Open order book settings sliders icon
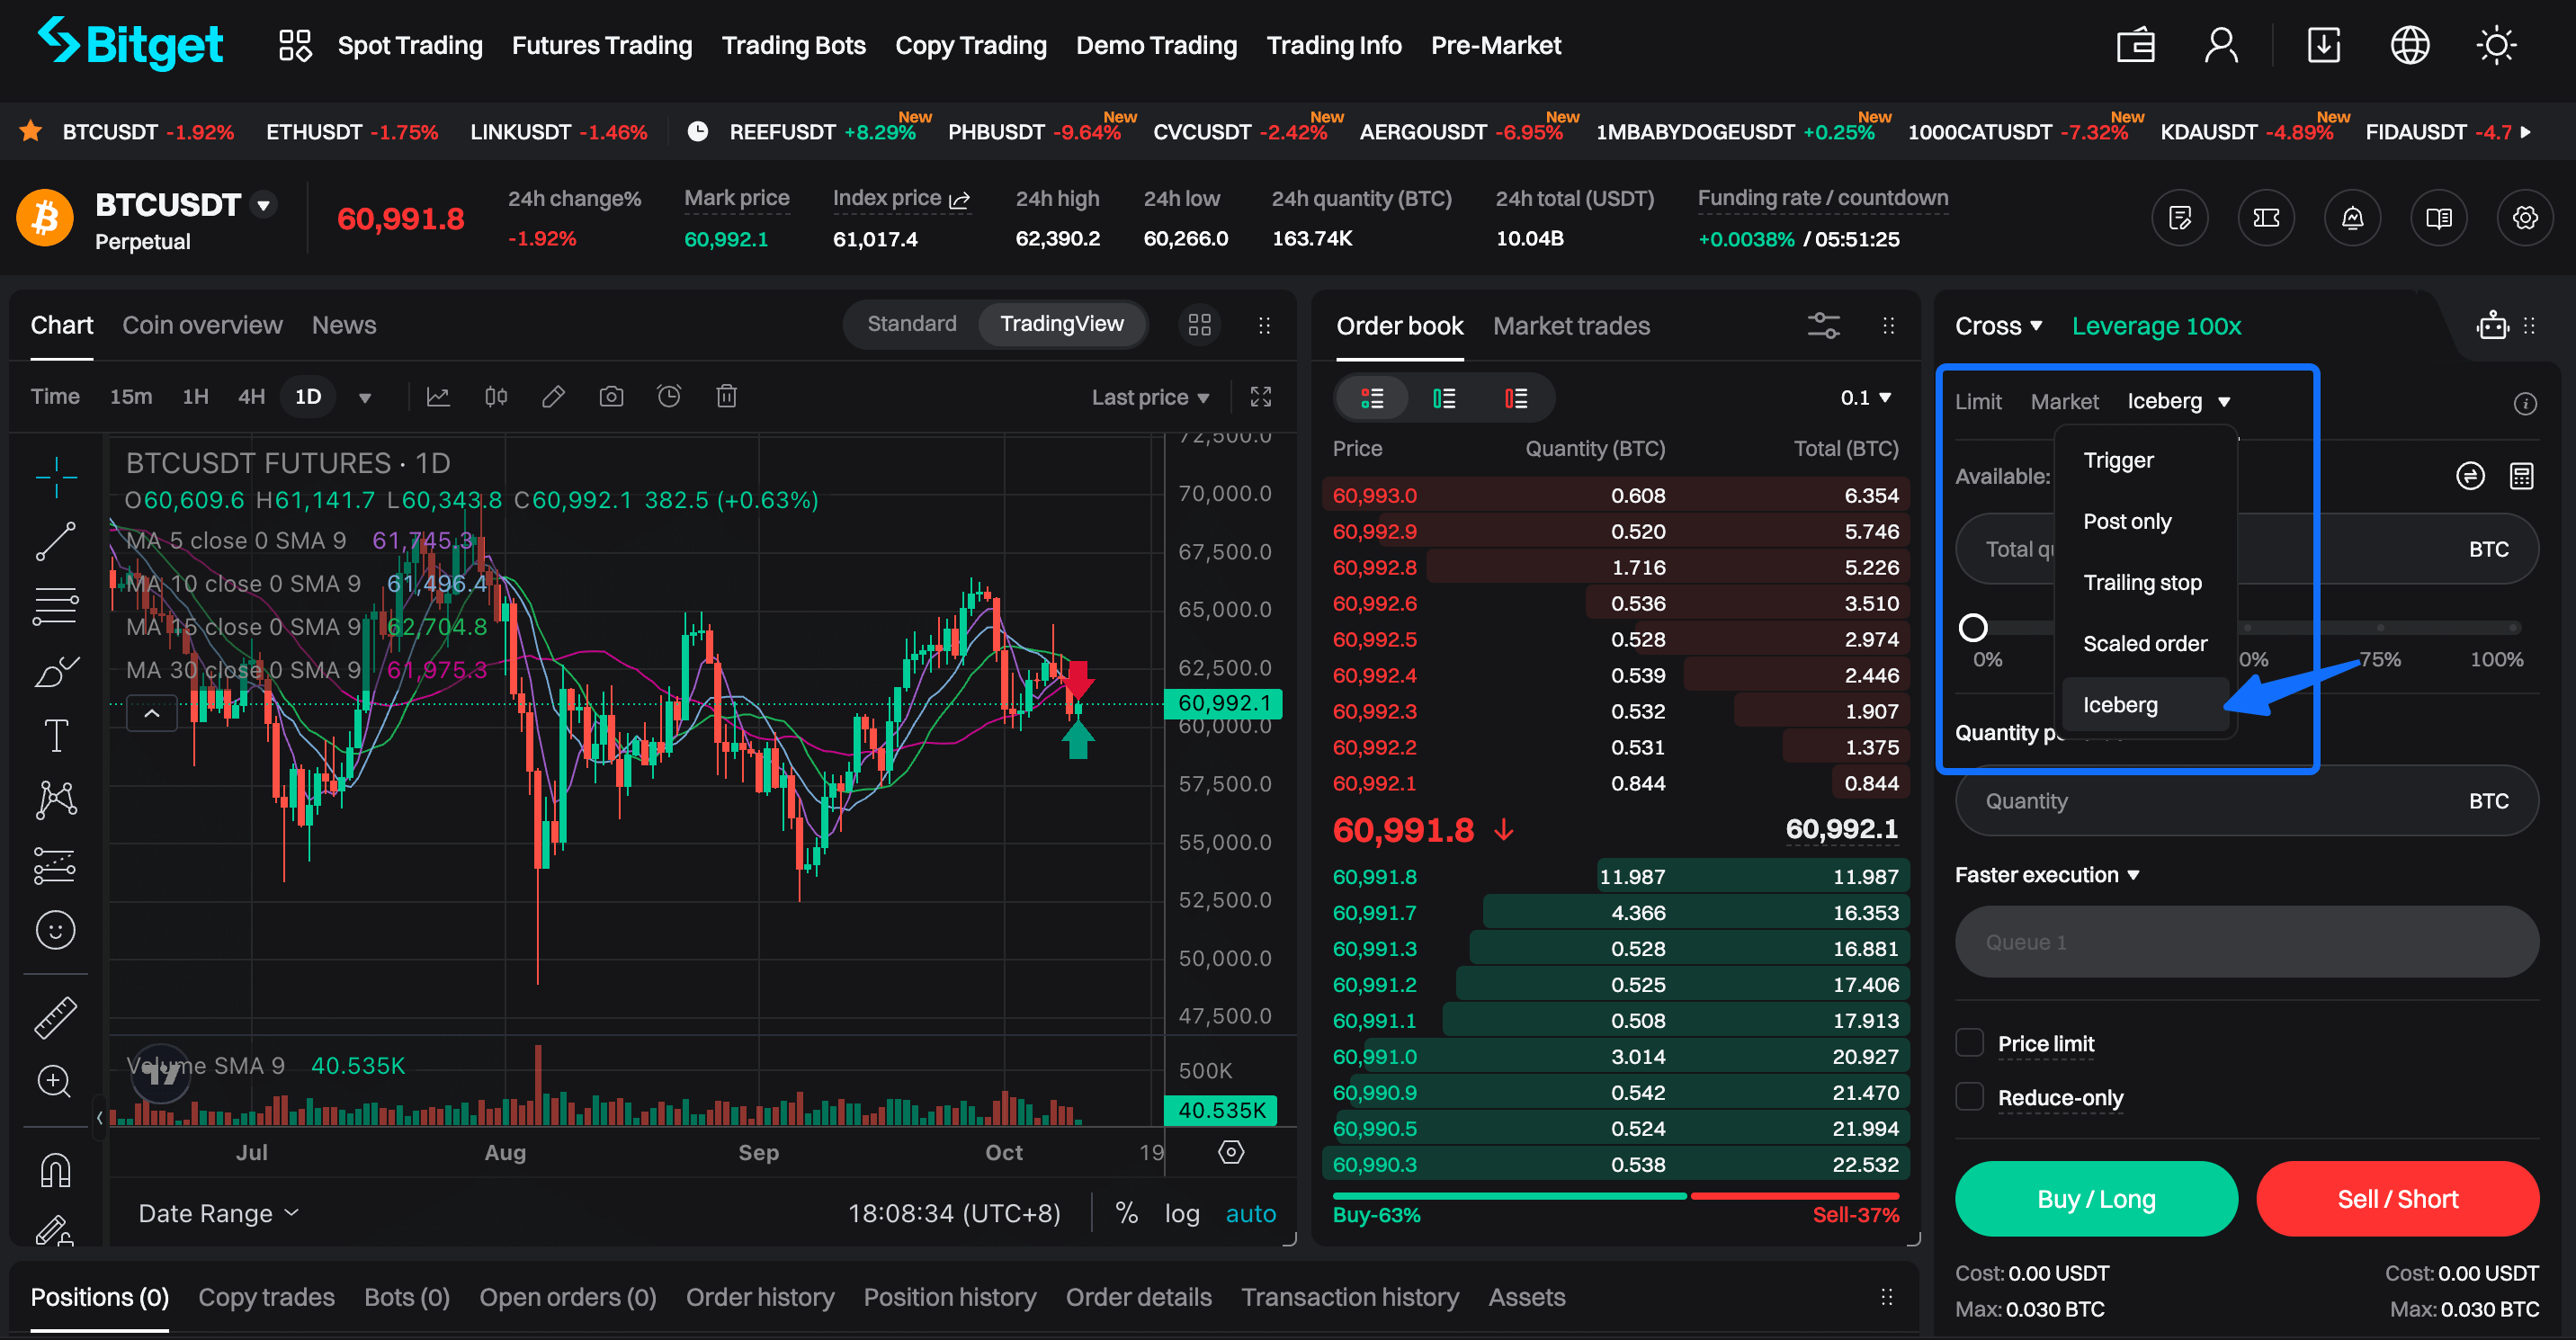The image size is (2576, 1340). tap(1823, 325)
